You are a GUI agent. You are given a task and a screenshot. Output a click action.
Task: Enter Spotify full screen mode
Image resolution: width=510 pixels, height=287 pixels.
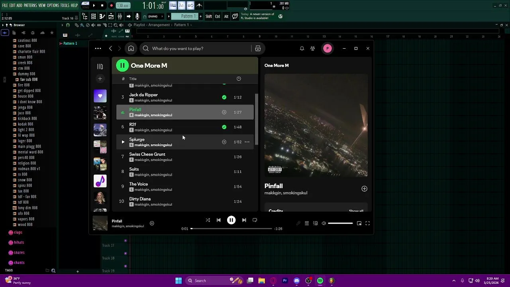pyautogui.click(x=367, y=223)
